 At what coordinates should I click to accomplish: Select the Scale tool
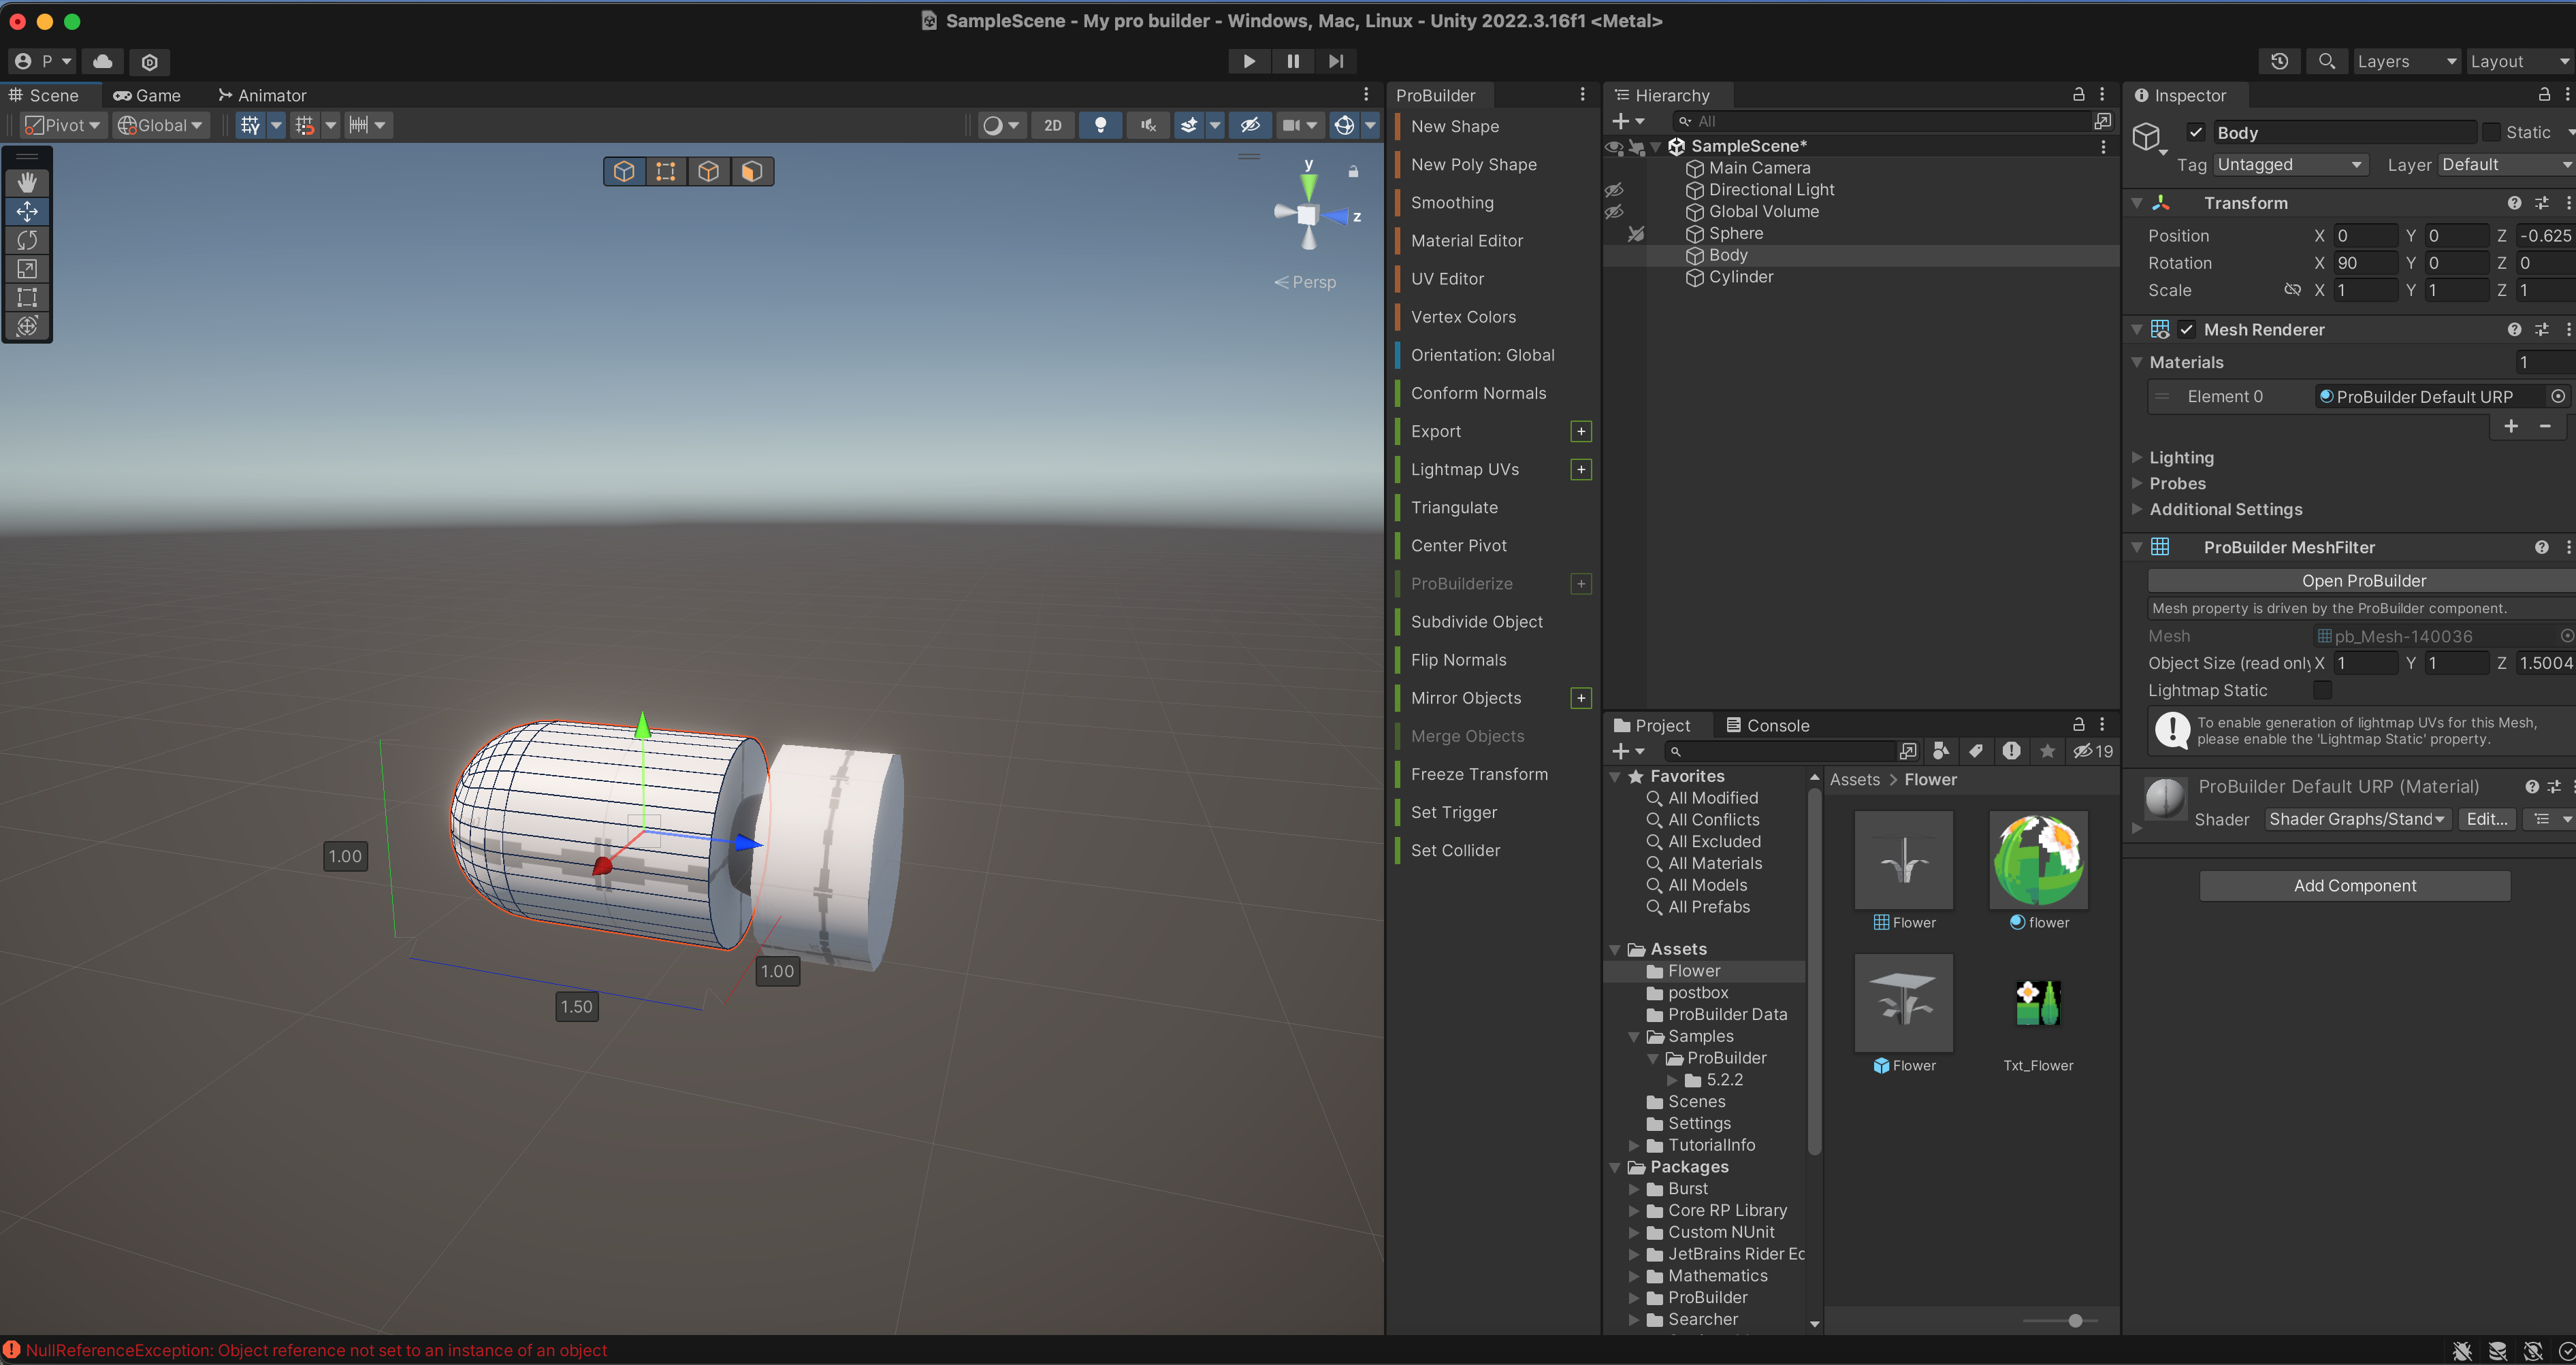[x=27, y=269]
